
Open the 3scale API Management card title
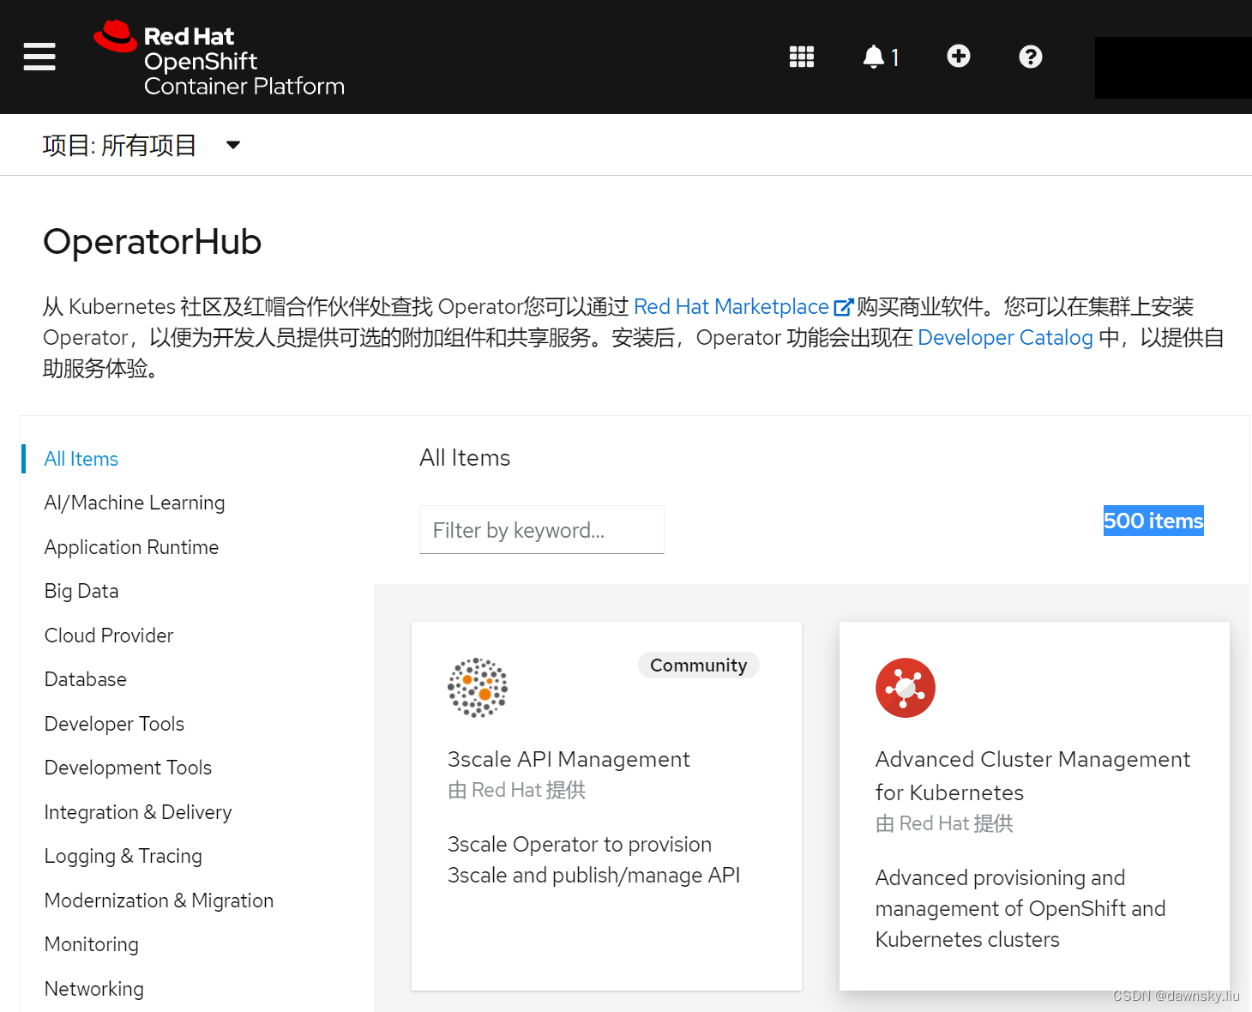coord(569,759)
